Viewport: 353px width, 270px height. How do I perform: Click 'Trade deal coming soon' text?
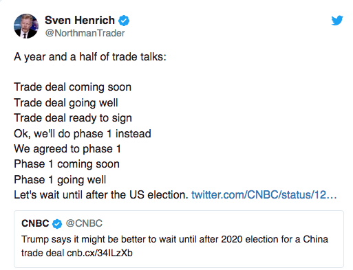click(x=72, y=87)
